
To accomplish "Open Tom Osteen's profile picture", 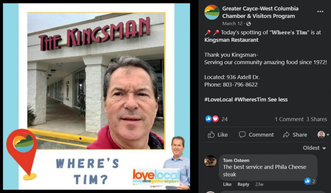I will point(210,161).
